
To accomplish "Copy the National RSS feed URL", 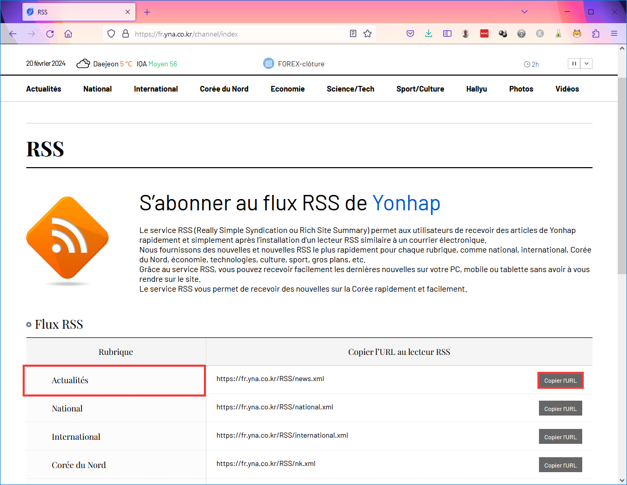I will (x=560, y=408).
